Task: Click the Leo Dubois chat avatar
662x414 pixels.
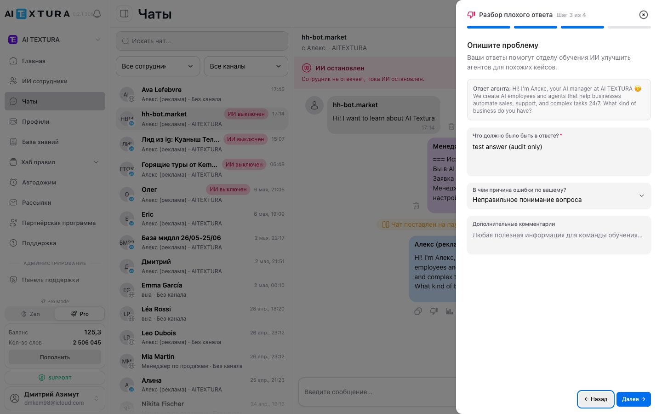Action: 126,338
